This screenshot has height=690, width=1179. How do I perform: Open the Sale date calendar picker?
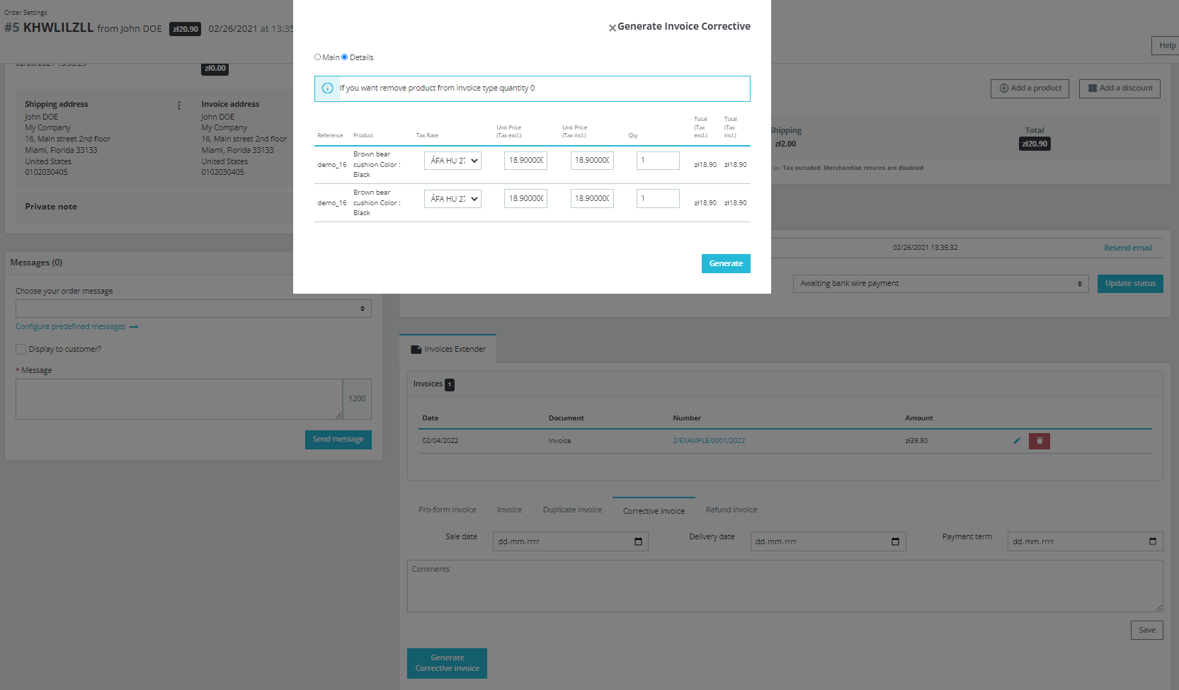click(638, 542)
